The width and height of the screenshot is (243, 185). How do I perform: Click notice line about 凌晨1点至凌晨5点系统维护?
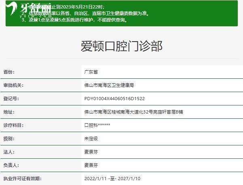pyautogui.click(x=74, y=20)
